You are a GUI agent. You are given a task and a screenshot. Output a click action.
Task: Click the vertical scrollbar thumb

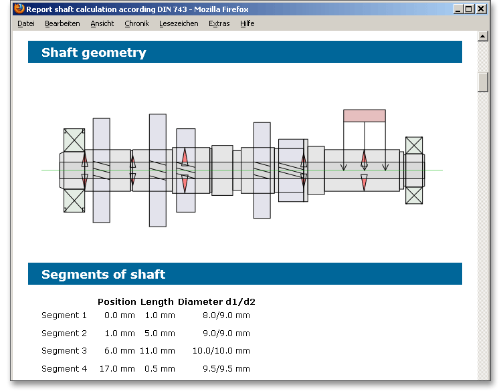point(482,82)
